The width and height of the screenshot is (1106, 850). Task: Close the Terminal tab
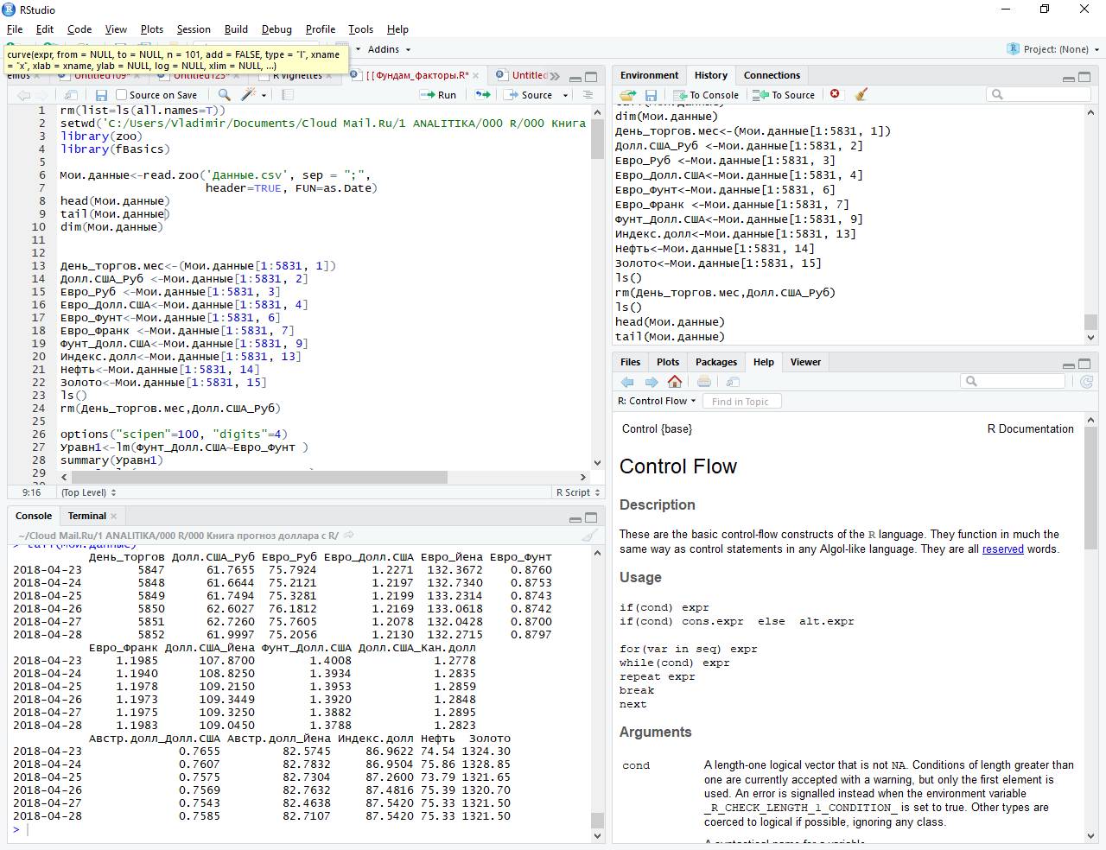(x=113, y=517)
